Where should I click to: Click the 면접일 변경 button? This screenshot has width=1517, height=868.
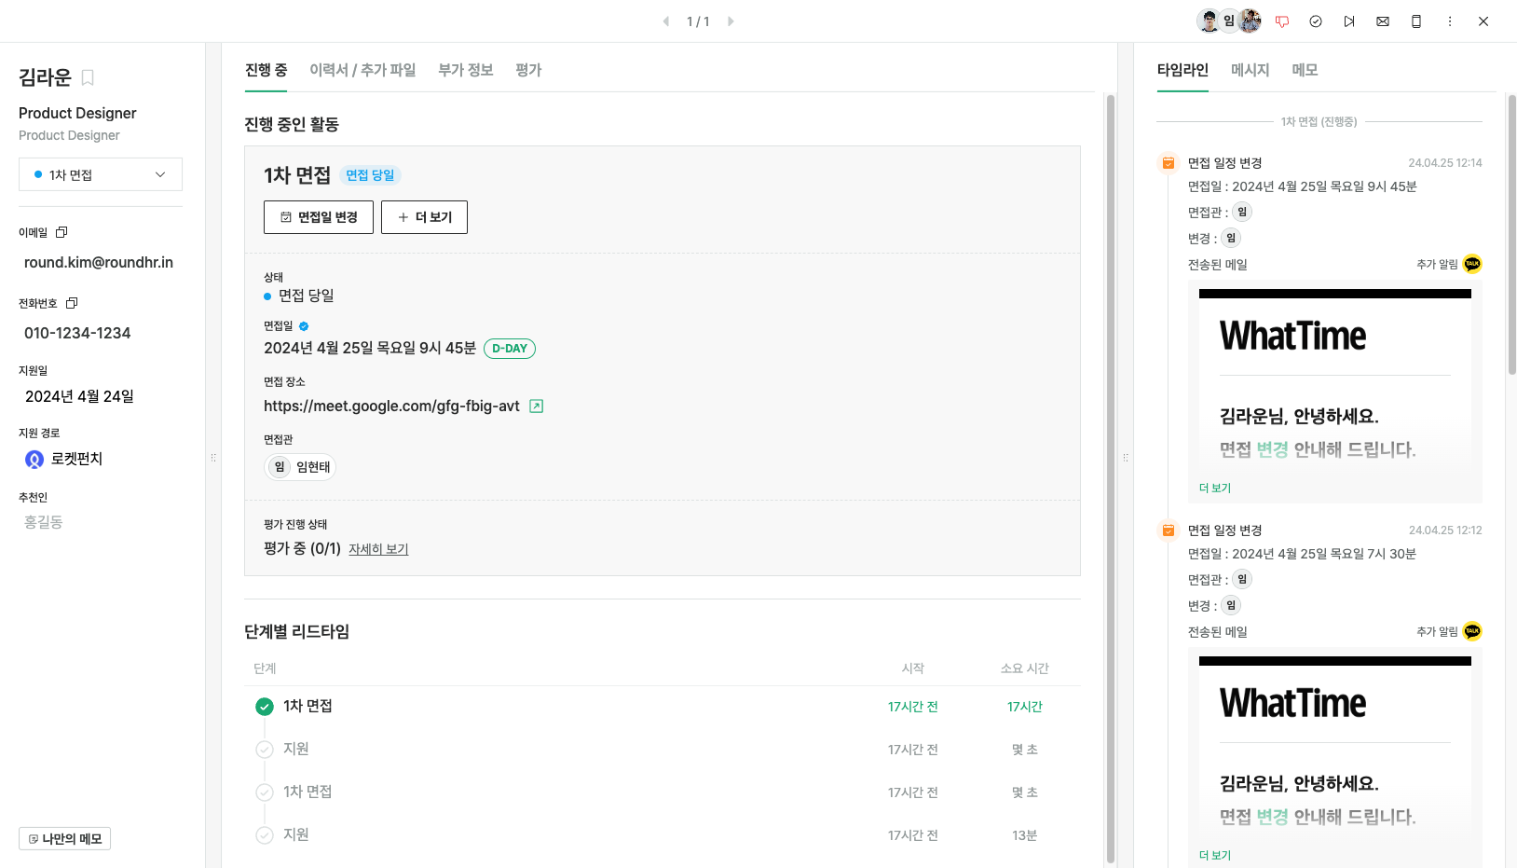319,217
